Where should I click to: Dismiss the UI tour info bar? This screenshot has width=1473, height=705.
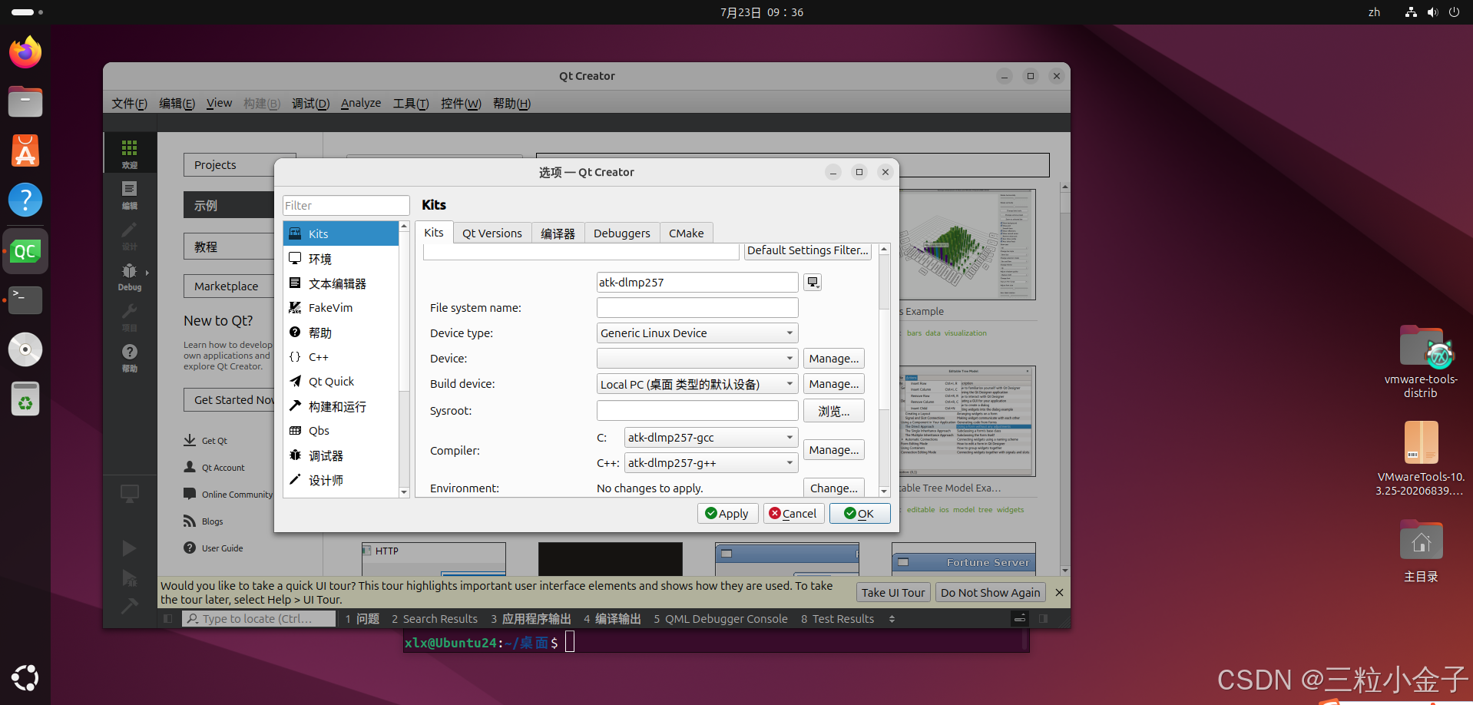click(x=1059, y=593)
